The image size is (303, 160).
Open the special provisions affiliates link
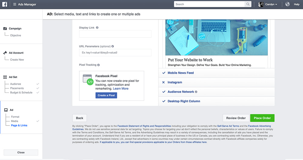point(153,142)
